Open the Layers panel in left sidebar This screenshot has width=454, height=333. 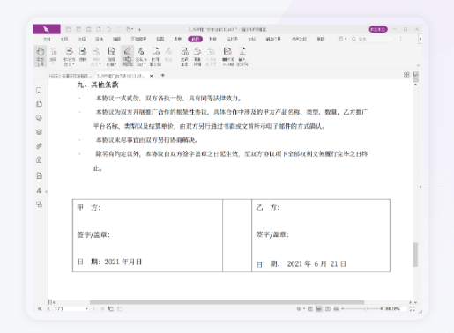(x=39, y=132)
